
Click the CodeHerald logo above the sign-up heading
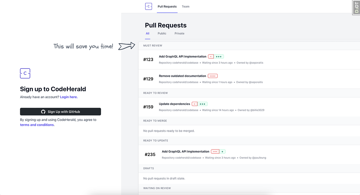tap(25, 73)
